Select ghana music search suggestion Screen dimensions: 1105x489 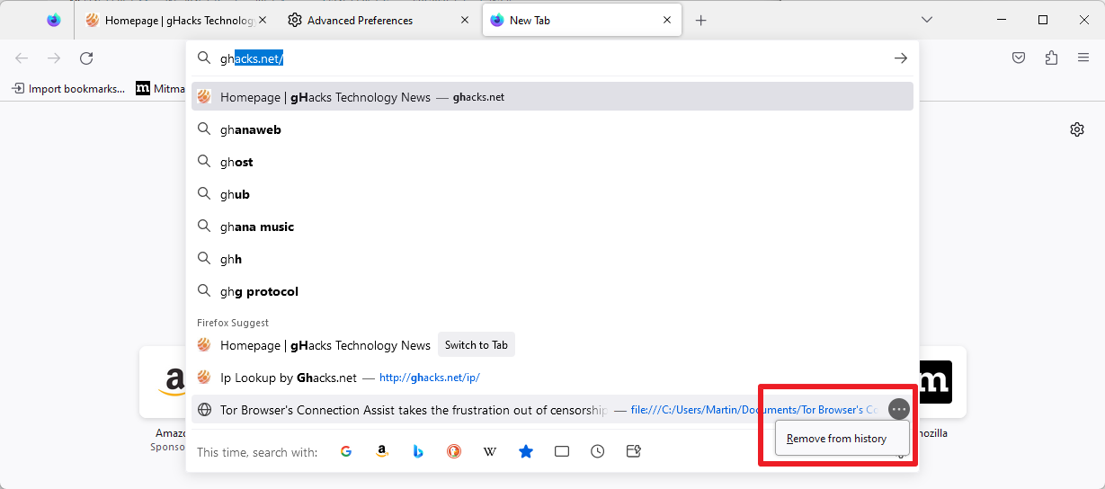pyautogui.click(x=552, y=227)
